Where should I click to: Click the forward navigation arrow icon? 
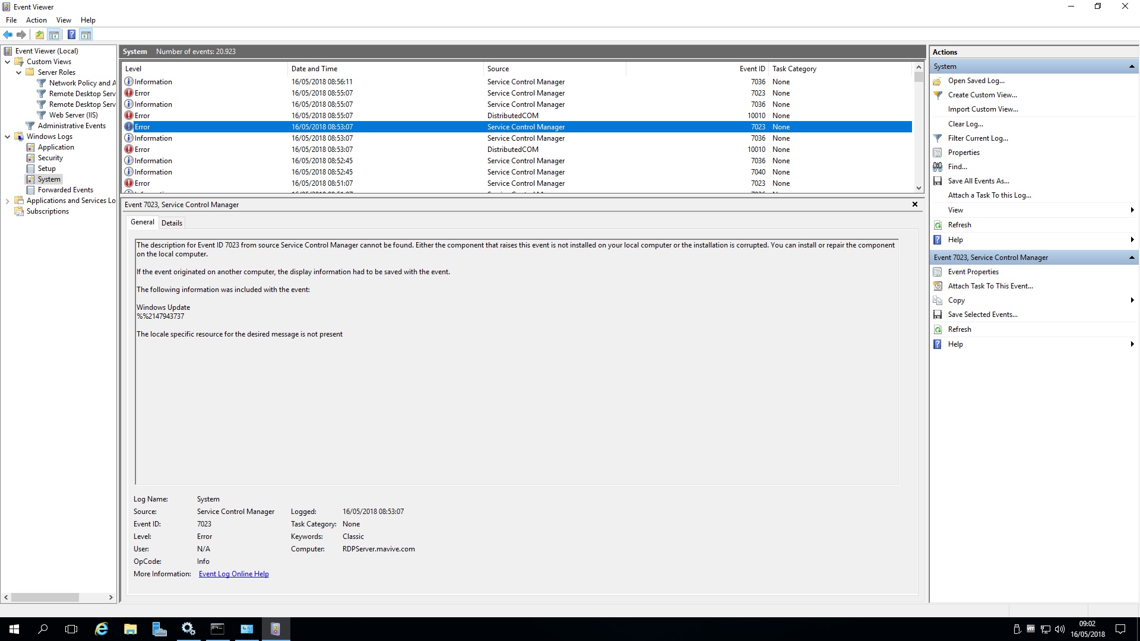(x=22, y=34)
